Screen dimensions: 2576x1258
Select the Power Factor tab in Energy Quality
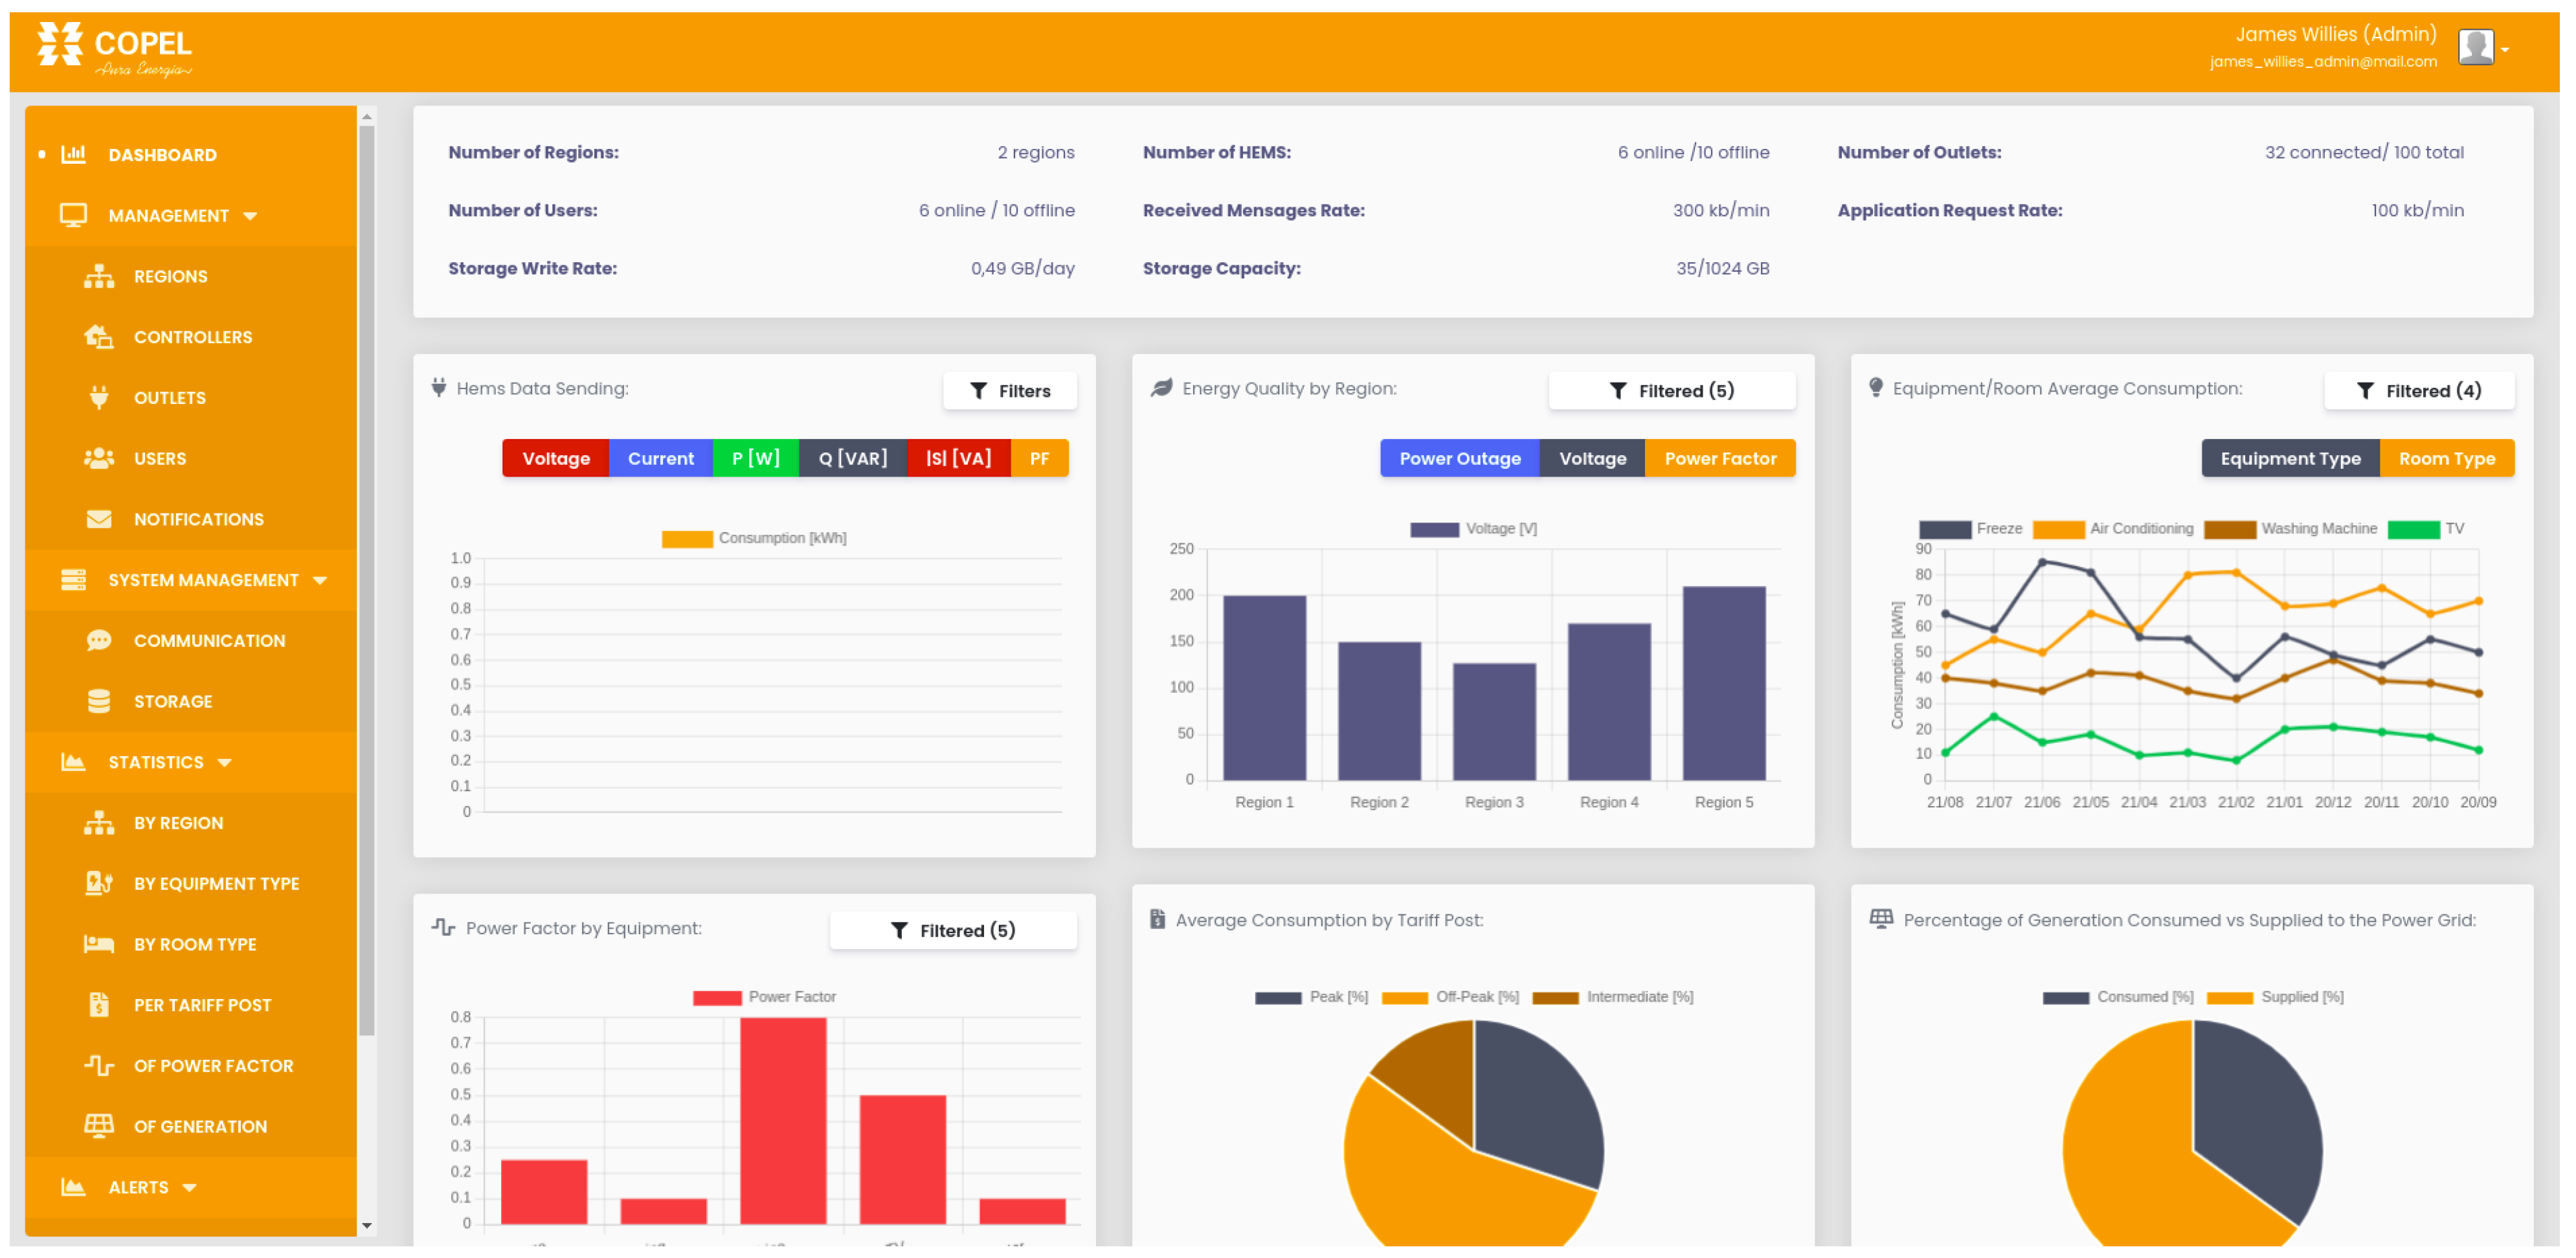tap(1719, 459)
